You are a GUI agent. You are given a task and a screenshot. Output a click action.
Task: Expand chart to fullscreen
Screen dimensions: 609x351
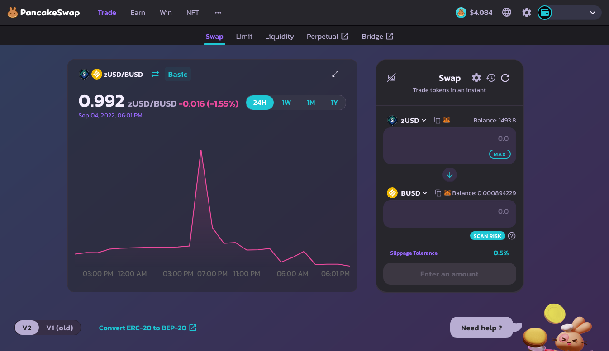(335, 74)
